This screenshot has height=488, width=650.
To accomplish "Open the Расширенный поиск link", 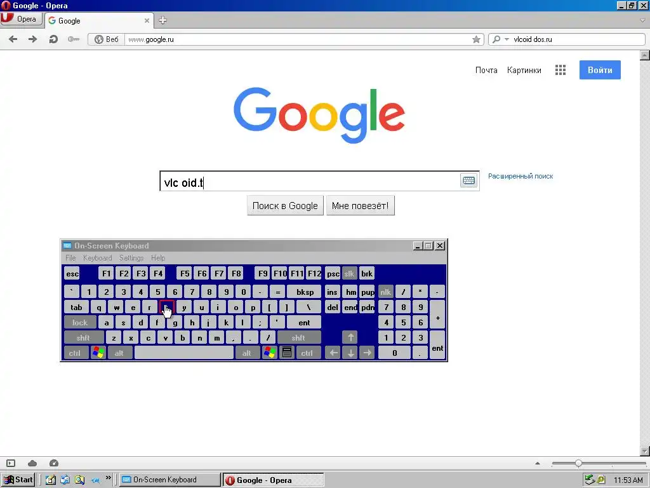I will pyautogui.click(x=521, y=177).
